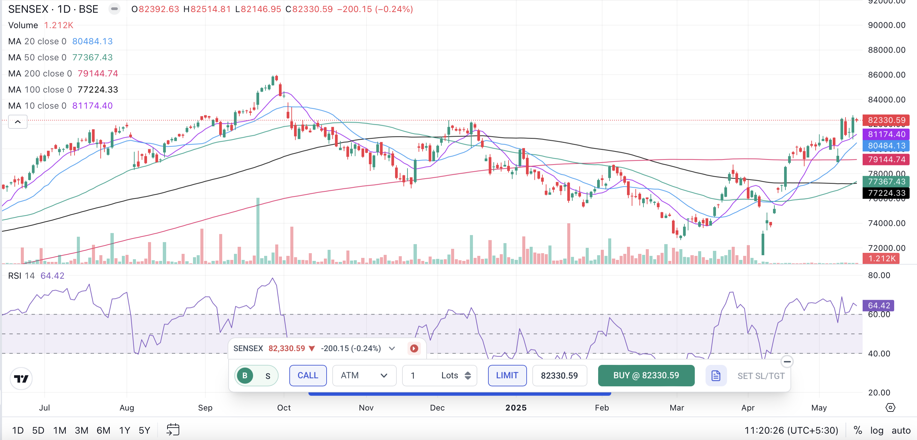Open the ATM strike dropdown
917x440 pixels.
[364, 376]
